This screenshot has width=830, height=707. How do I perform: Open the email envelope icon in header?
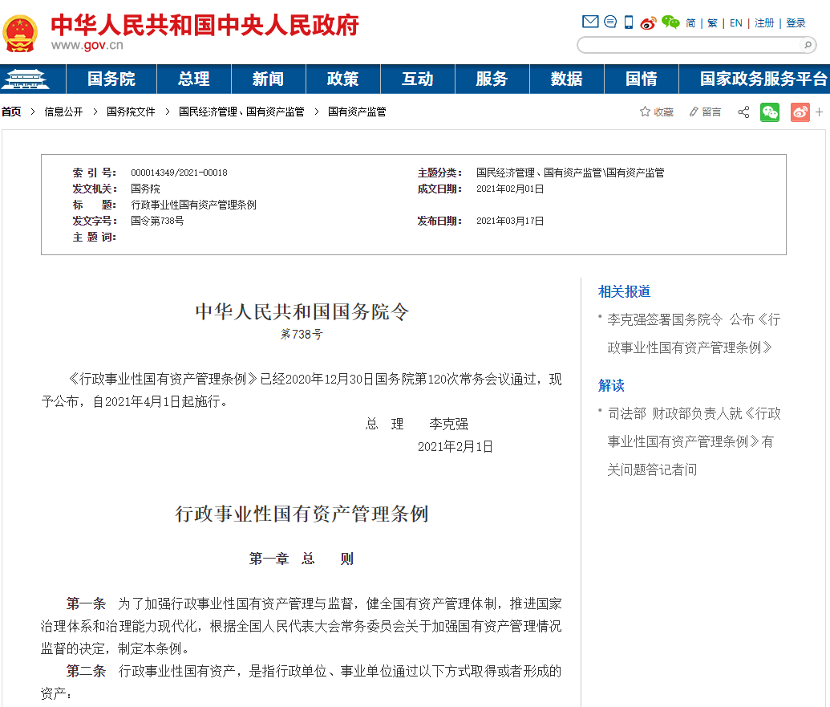(x=589, y=22)
